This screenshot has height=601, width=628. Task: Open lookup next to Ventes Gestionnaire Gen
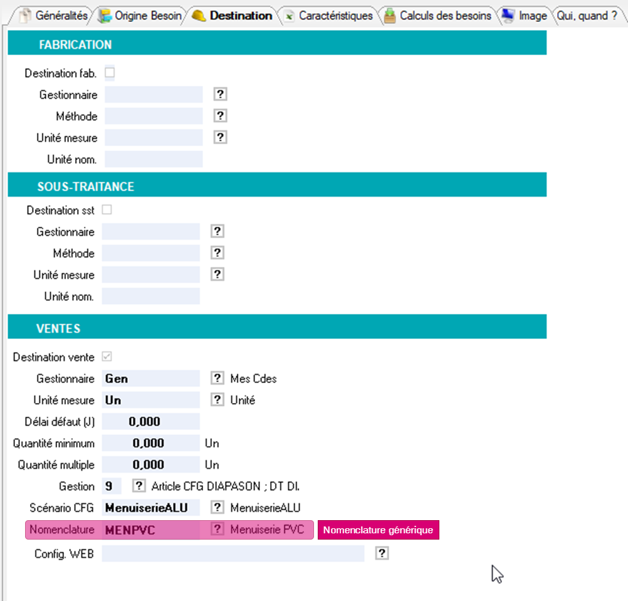click(217, 379)
